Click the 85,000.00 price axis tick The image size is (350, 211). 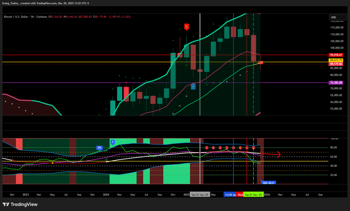336,68
